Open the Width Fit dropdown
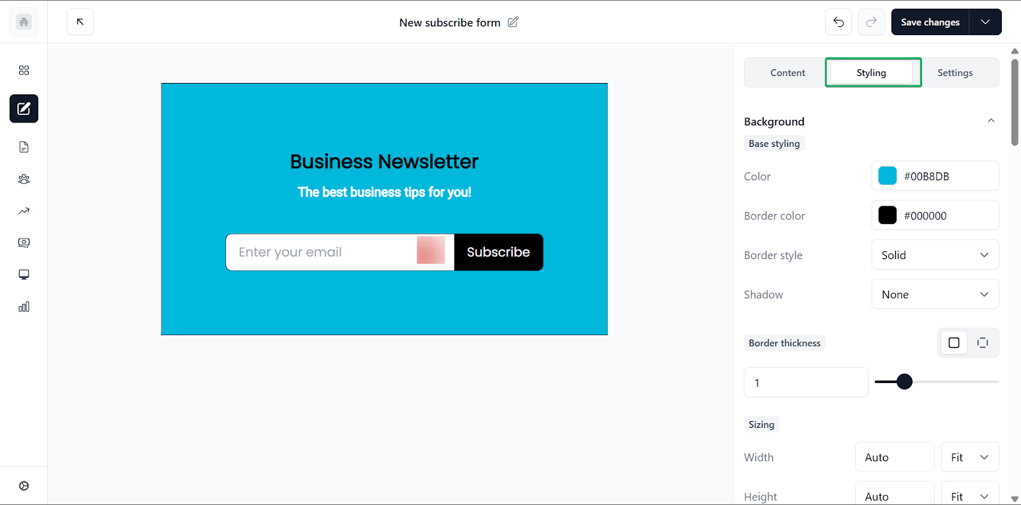Viewport: 1021px width, 505px height. click(x=969, y=456)
